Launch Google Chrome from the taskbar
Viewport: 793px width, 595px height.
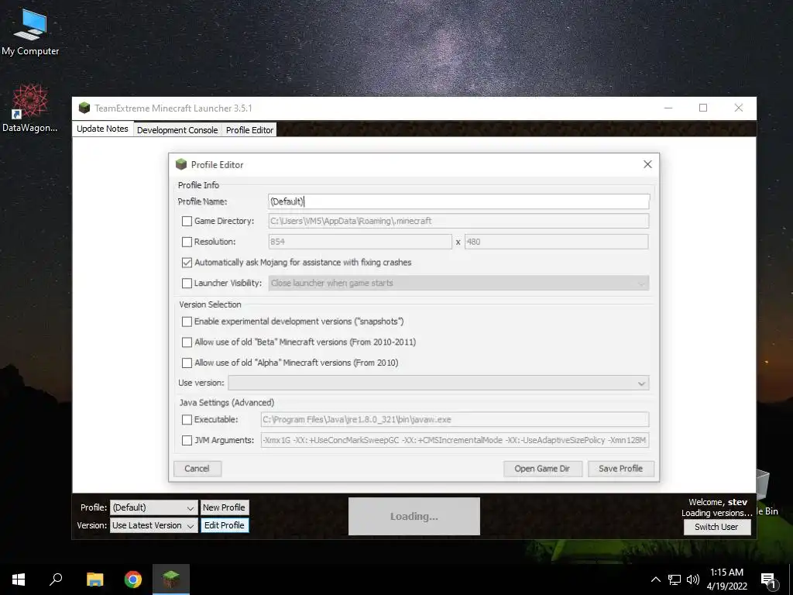click(133, 580)
